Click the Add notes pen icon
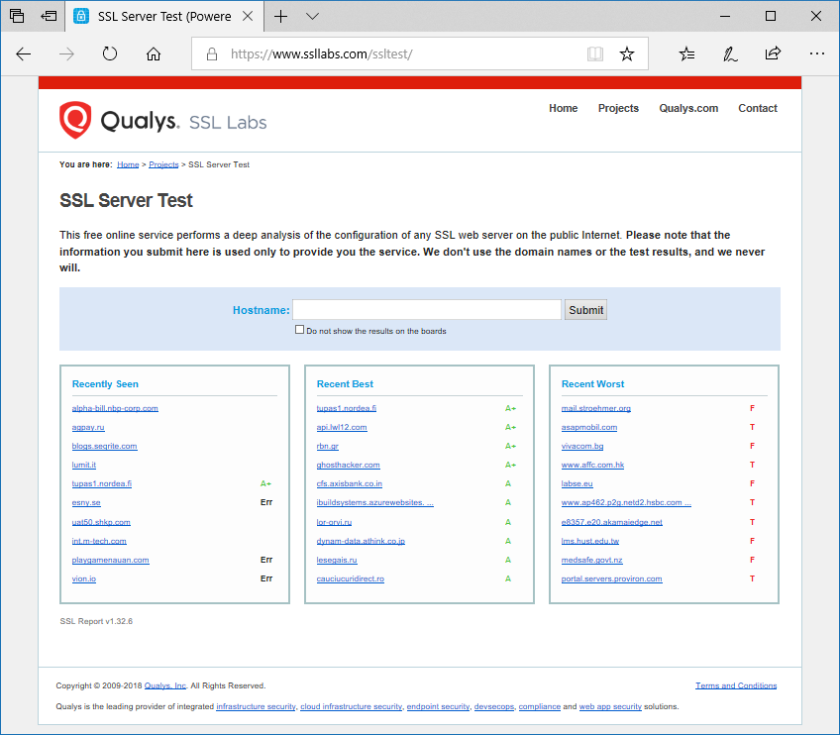 730,53
